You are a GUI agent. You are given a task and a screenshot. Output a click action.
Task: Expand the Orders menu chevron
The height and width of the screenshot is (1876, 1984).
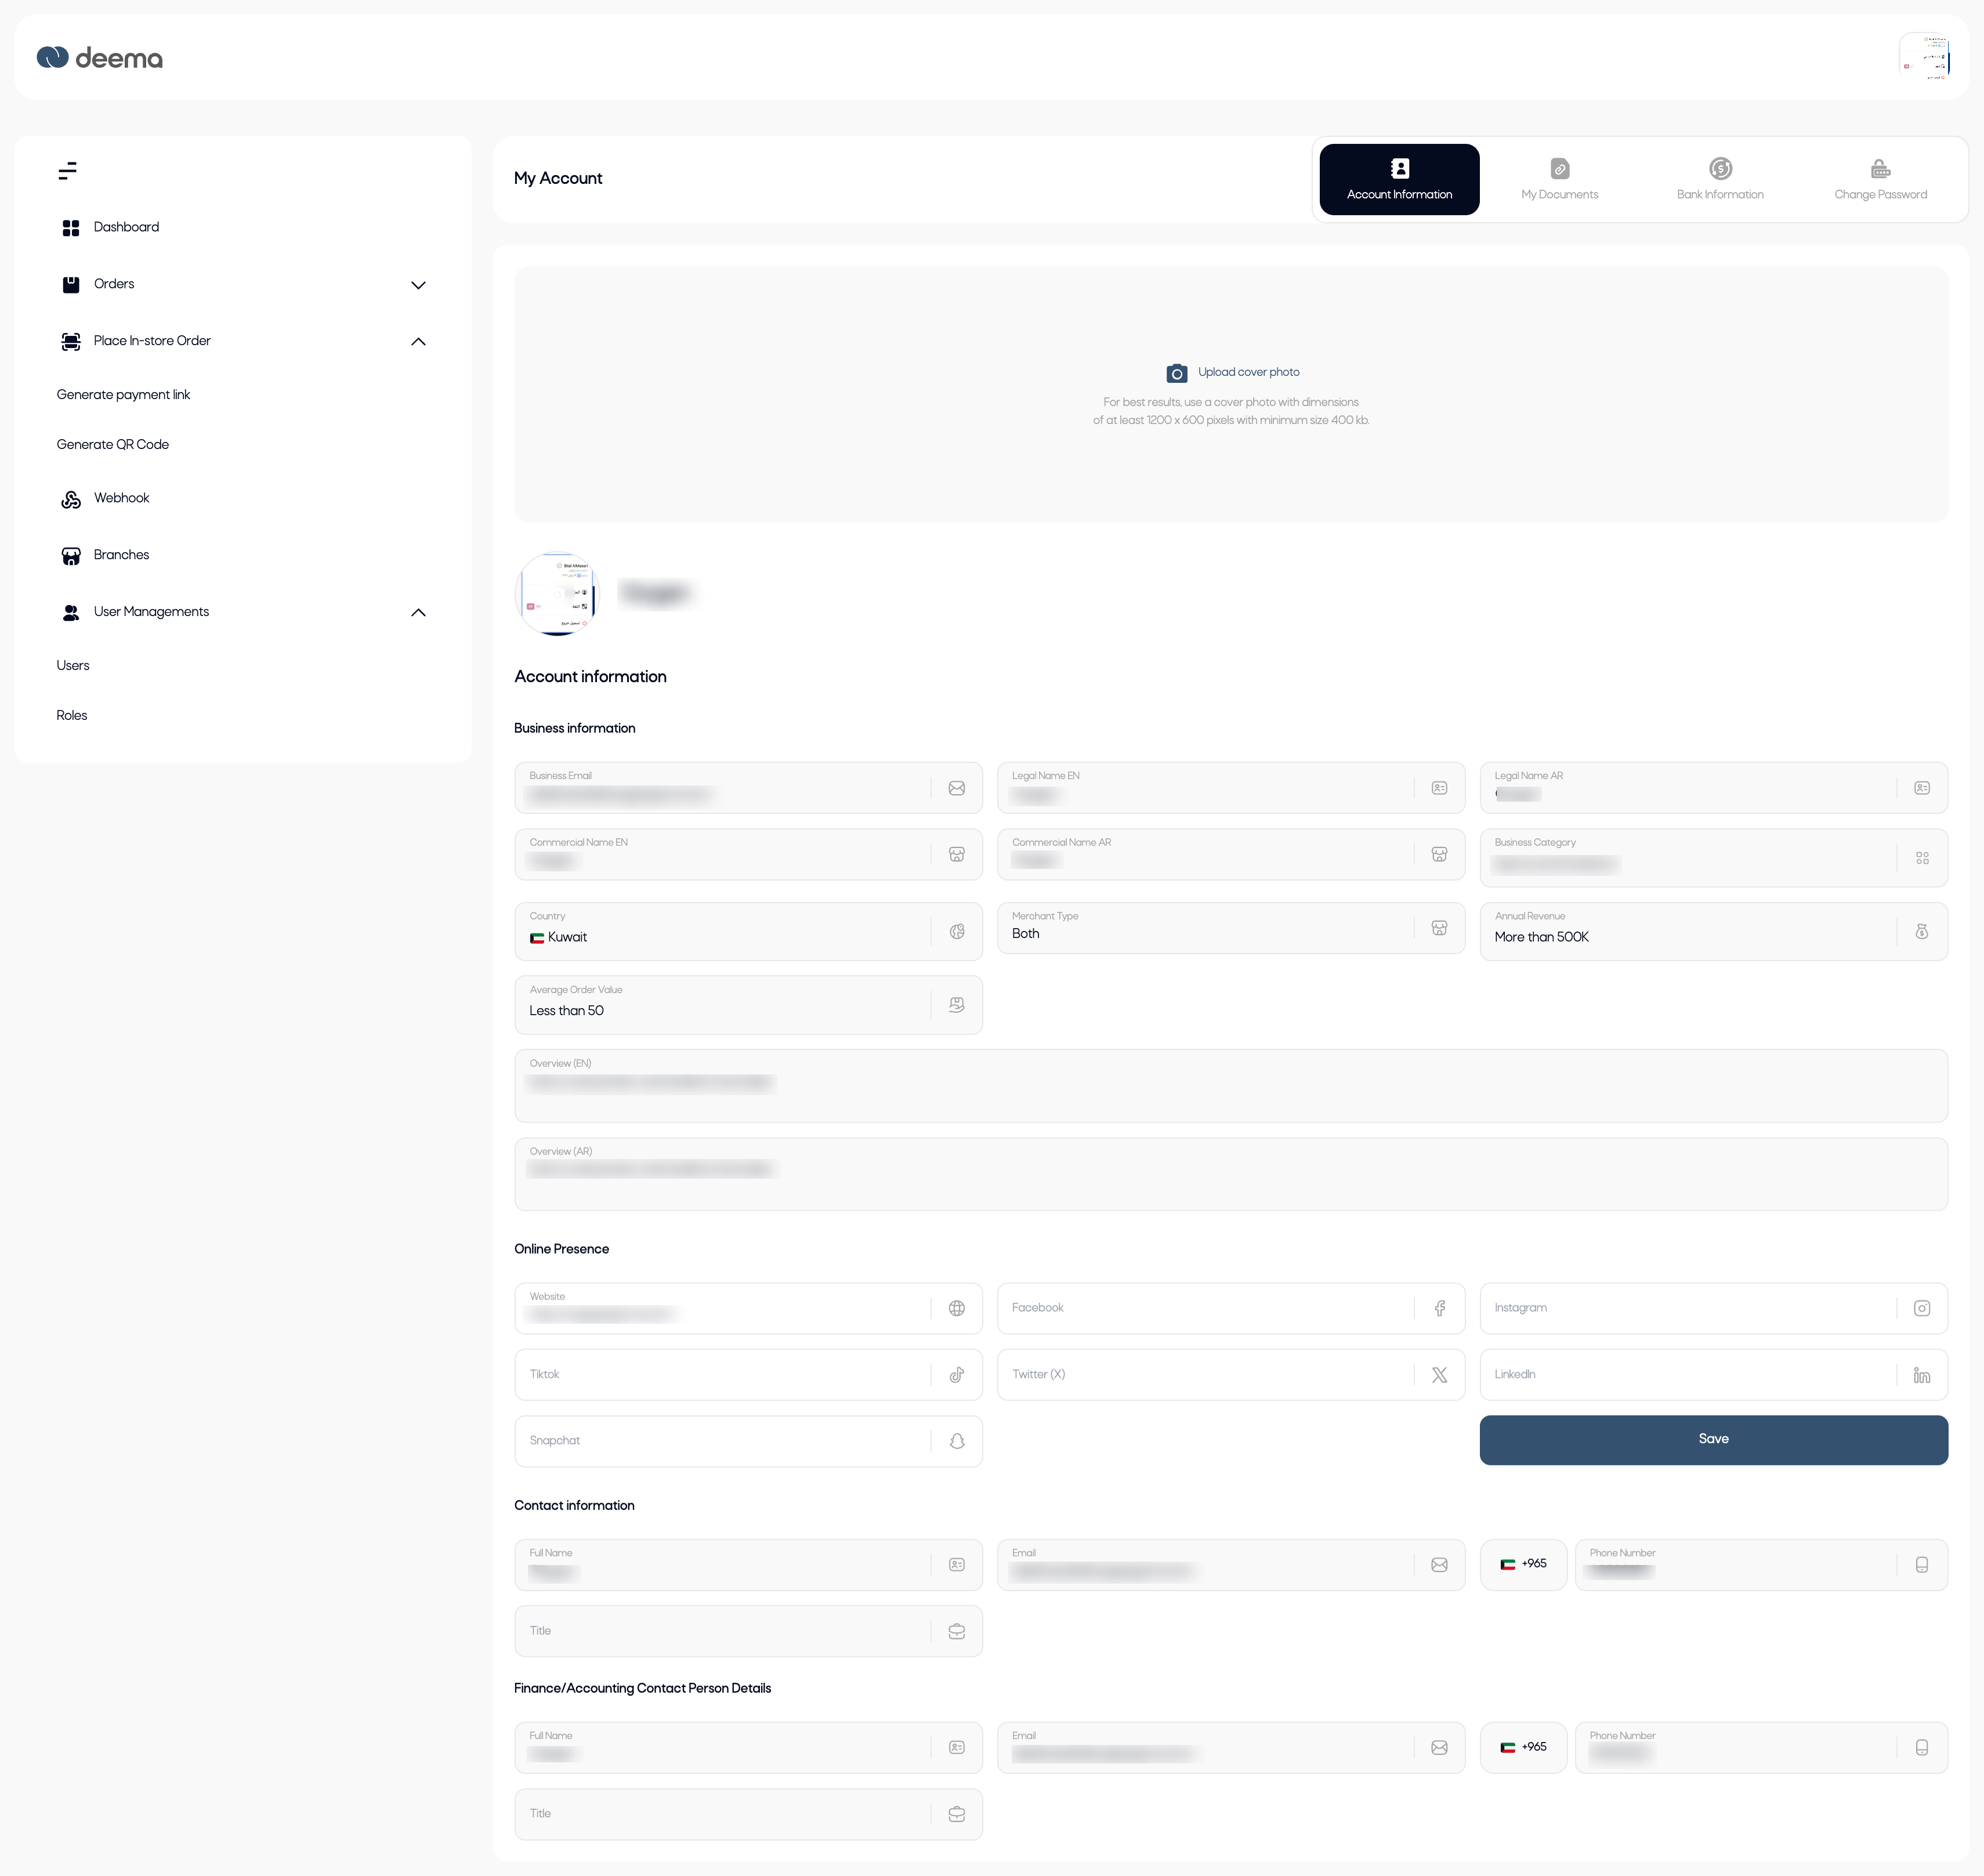click(x=418, y=285)
